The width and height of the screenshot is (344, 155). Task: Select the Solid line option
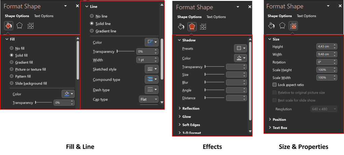click(100, 24)
